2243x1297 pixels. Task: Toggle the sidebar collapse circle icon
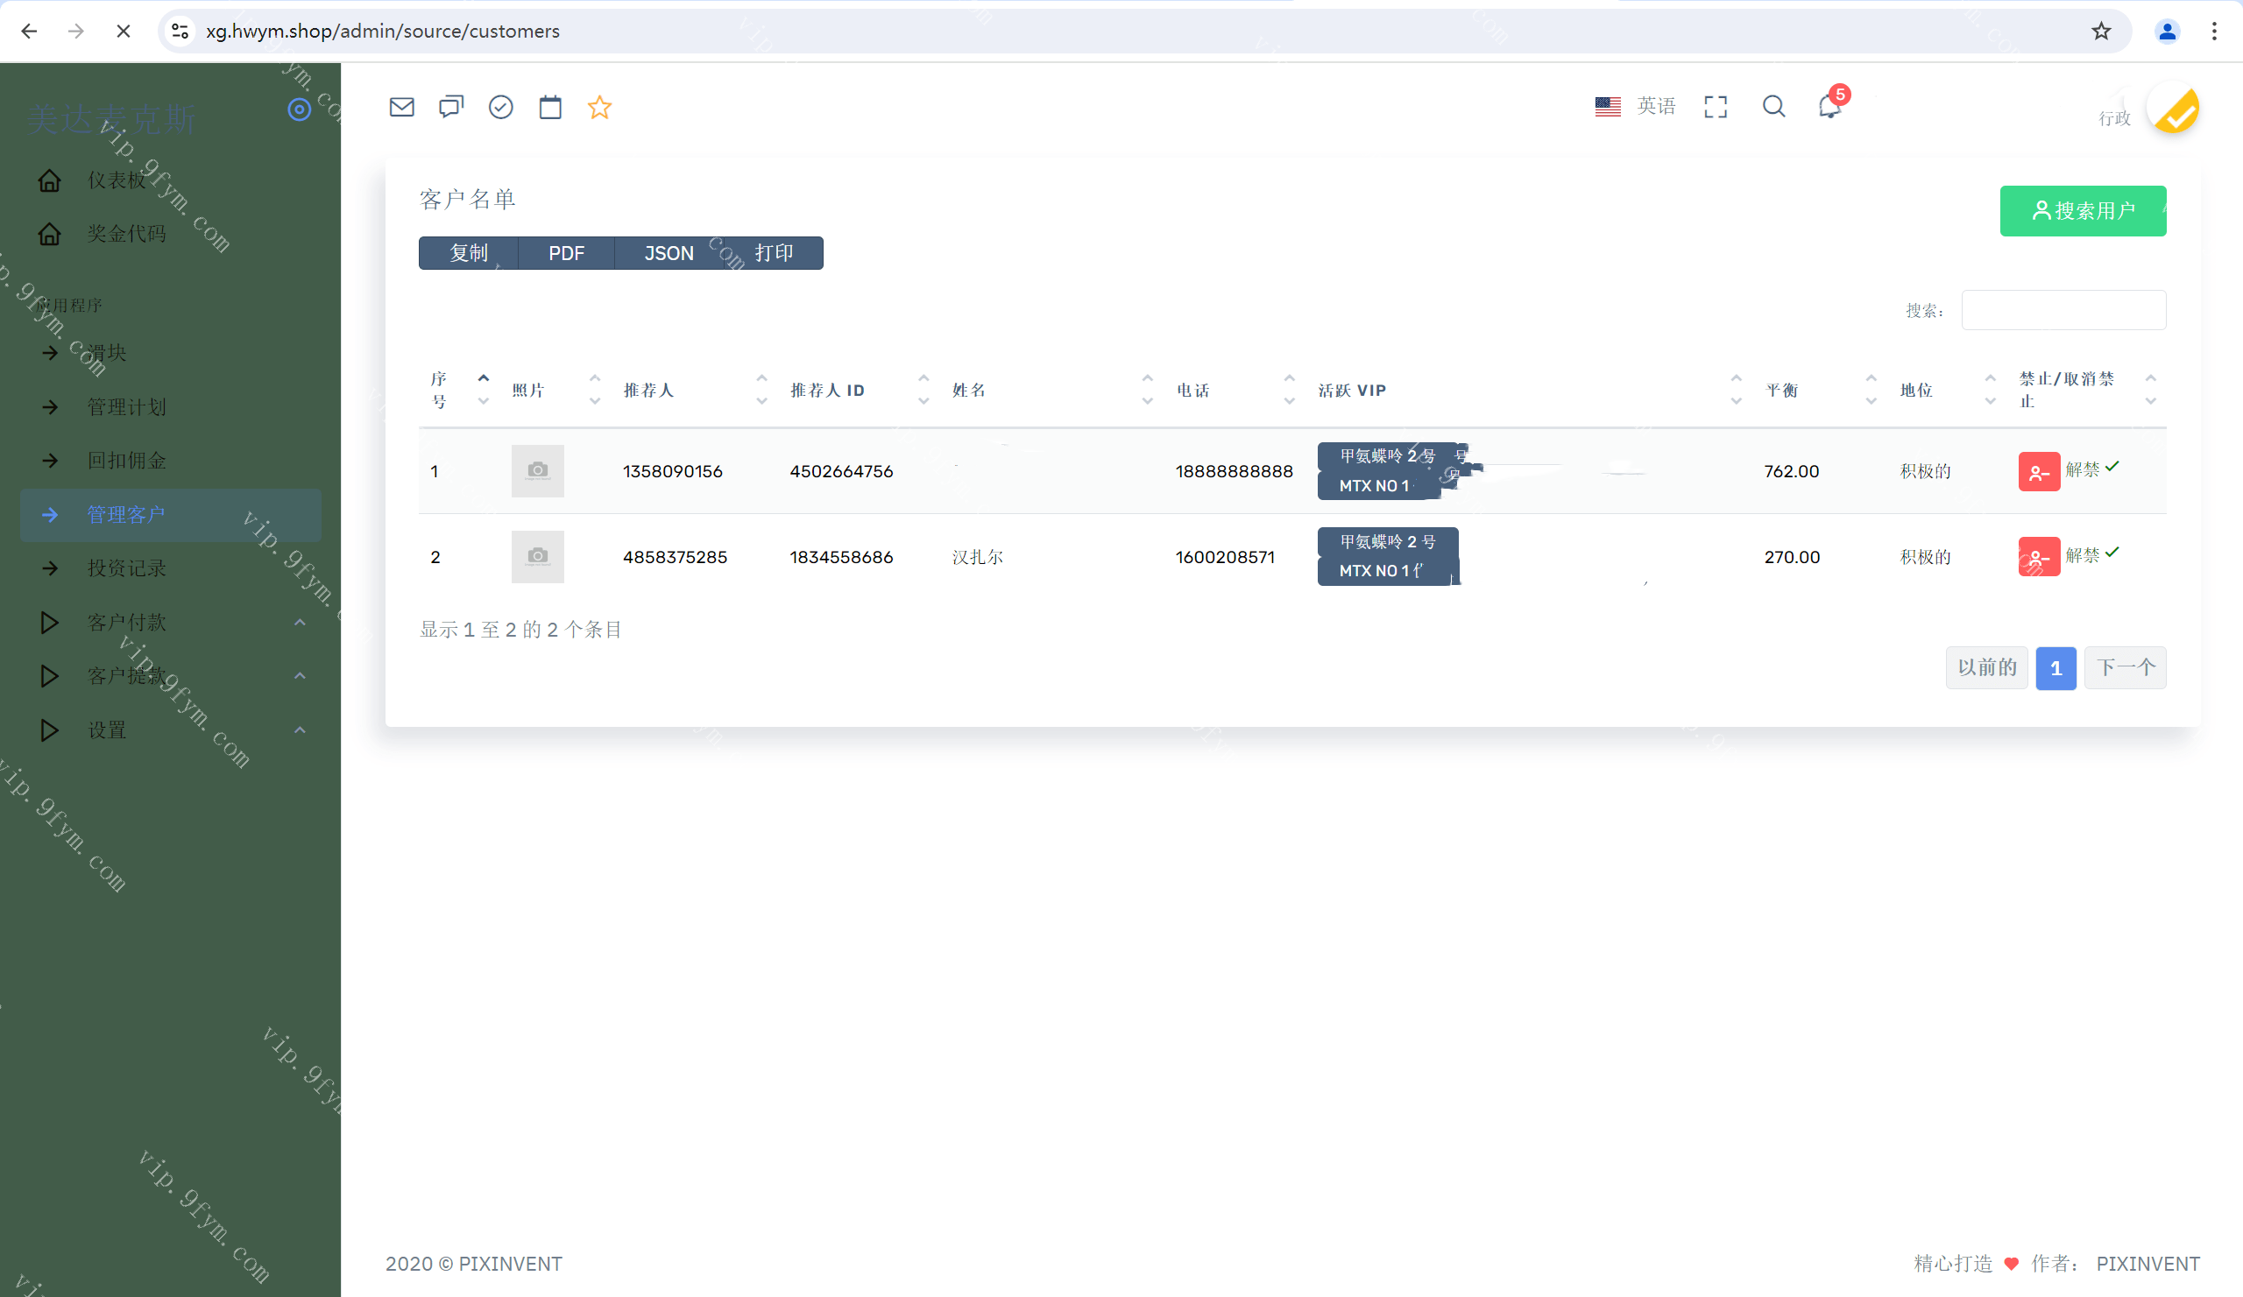click(299, 109)
